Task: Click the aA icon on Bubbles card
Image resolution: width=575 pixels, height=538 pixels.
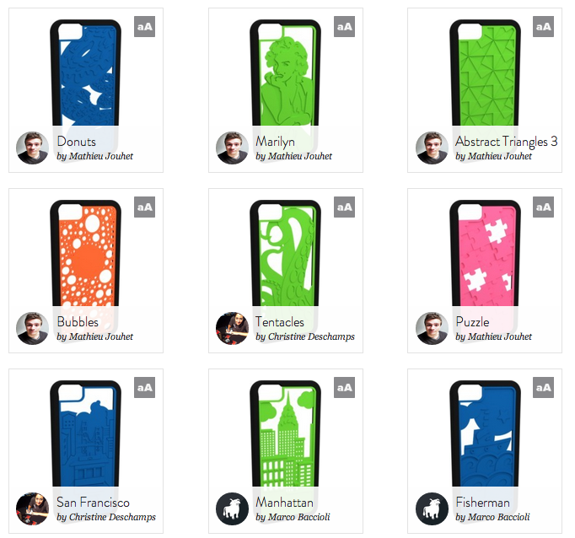Action: [x=144, y=207]
